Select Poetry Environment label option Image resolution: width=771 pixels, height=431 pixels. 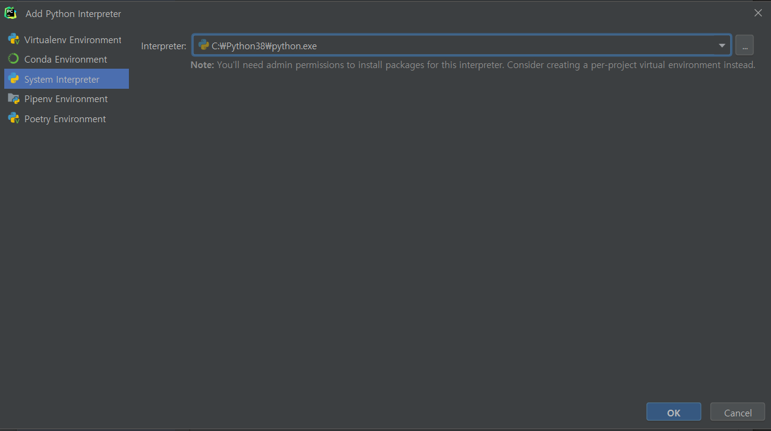point(65,119)
